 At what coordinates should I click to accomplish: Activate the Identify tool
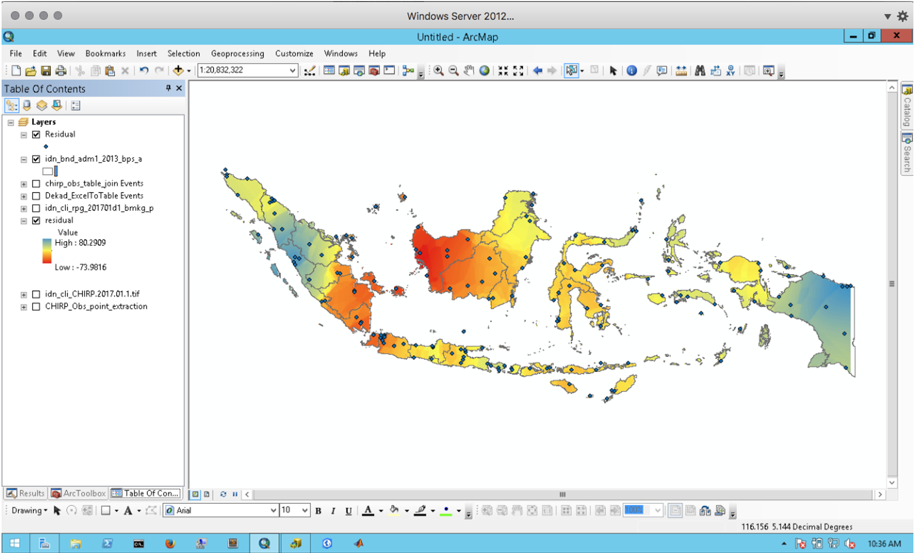point(632,71)
